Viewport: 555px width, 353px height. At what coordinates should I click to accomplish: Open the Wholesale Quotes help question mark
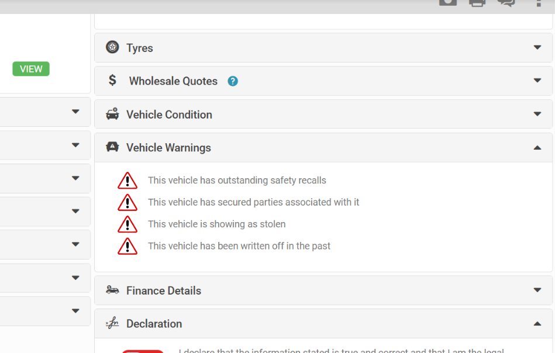pos(233,81)
